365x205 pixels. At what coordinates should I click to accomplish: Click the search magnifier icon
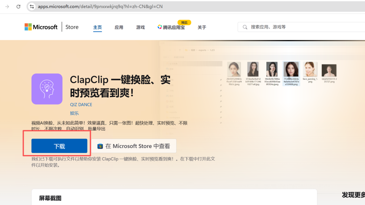coord(245,27)
